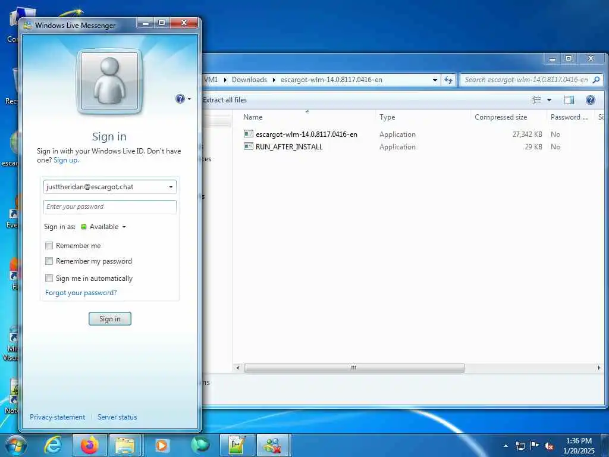Expand the address bar history dropdown
This screenshot has height=457, width=609.
point(435,80)
